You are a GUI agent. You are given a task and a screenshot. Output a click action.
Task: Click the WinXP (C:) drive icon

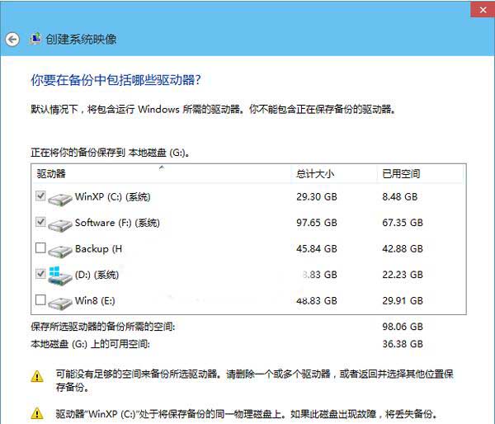click(x=60, y=199)
